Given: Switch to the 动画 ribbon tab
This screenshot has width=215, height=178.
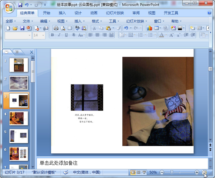Looking at the screenshot, I should point(94,13).
